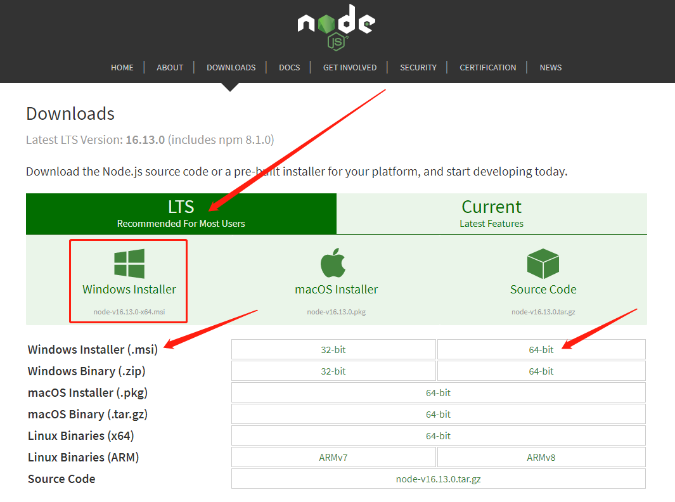Open the NEWS menu item
675x502 pixels.
click(551, 68)
